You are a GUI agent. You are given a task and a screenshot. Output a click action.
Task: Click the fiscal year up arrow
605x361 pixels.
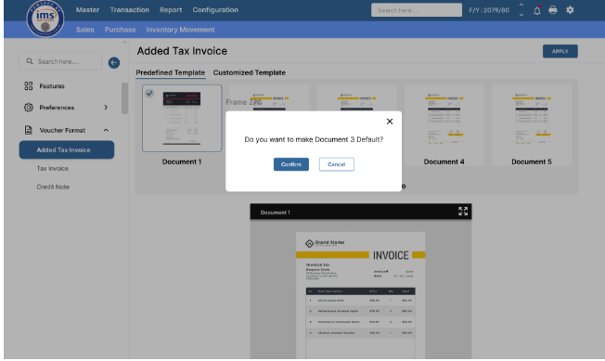pos(521,5)
